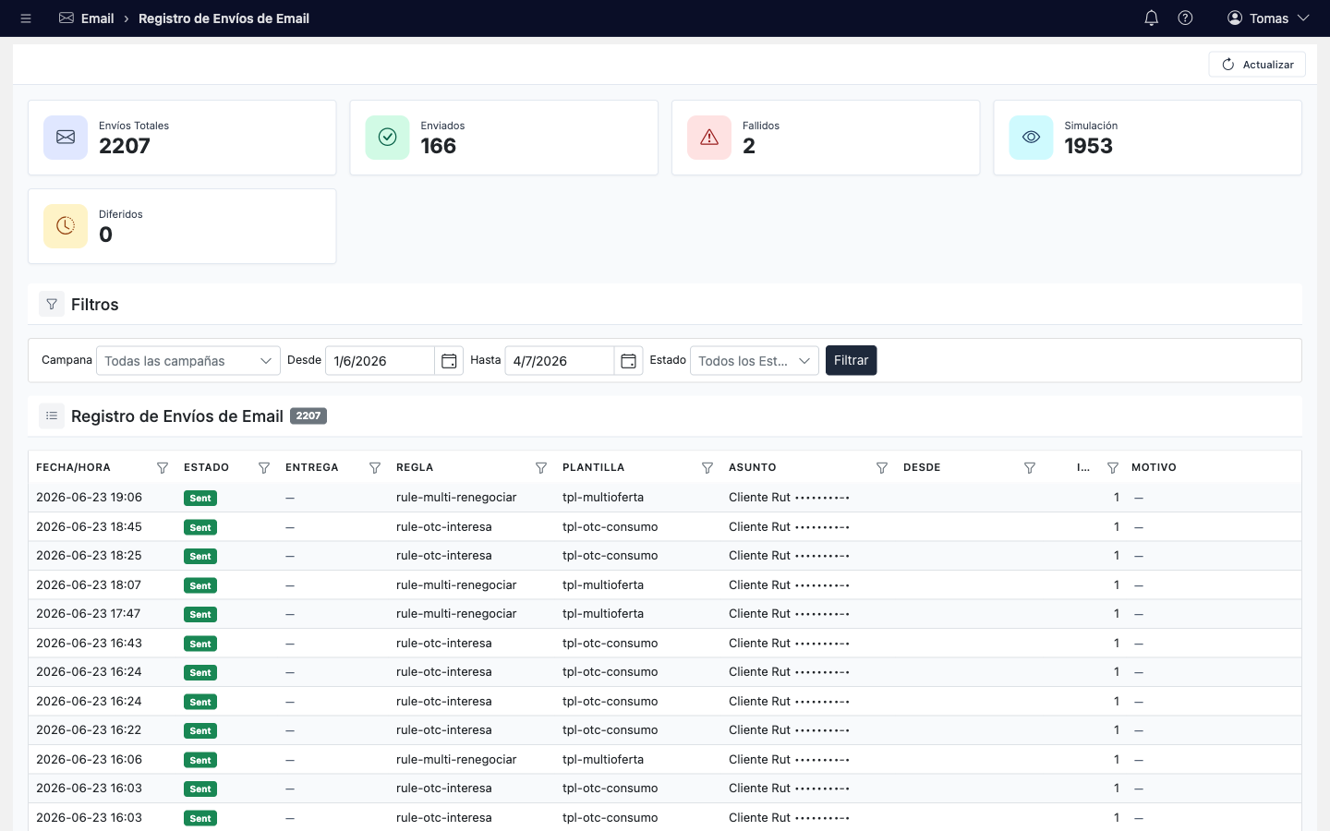1330x831 pixels.
Task: Open the help question-mark icon
Action: coord(1185,18)
